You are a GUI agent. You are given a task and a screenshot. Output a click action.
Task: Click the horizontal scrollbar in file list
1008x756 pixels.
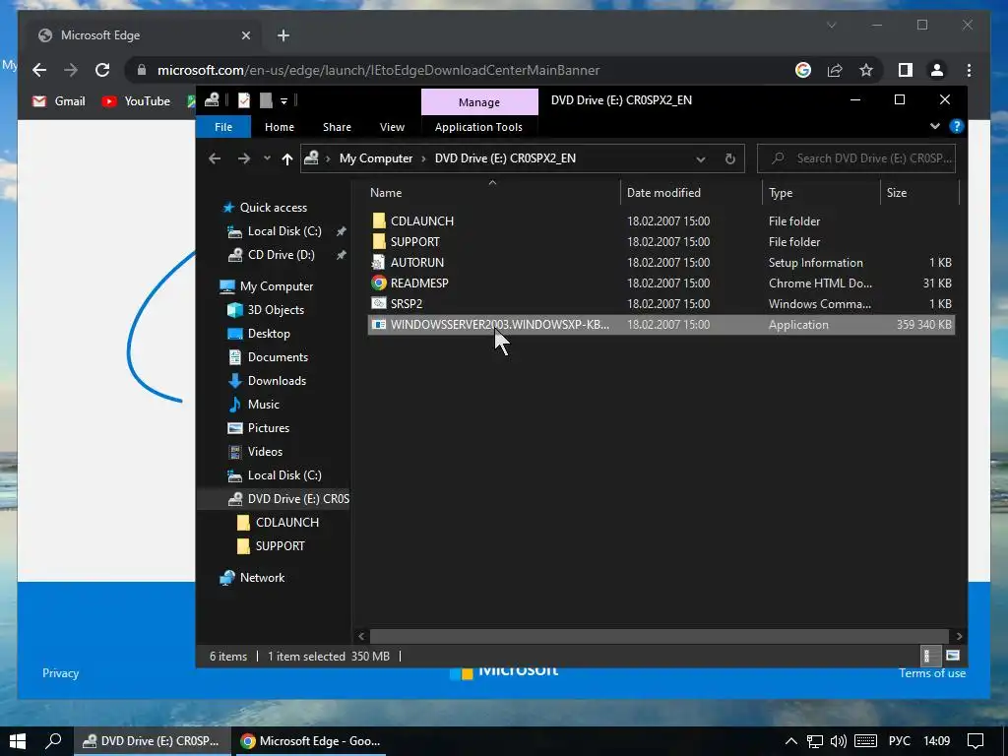659,636
